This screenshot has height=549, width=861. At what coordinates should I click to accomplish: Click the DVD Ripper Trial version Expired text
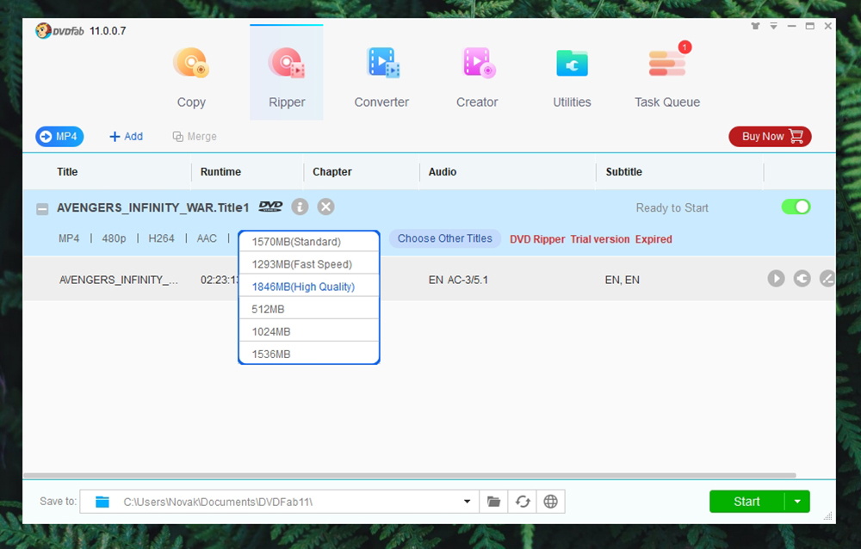(591, 239)
